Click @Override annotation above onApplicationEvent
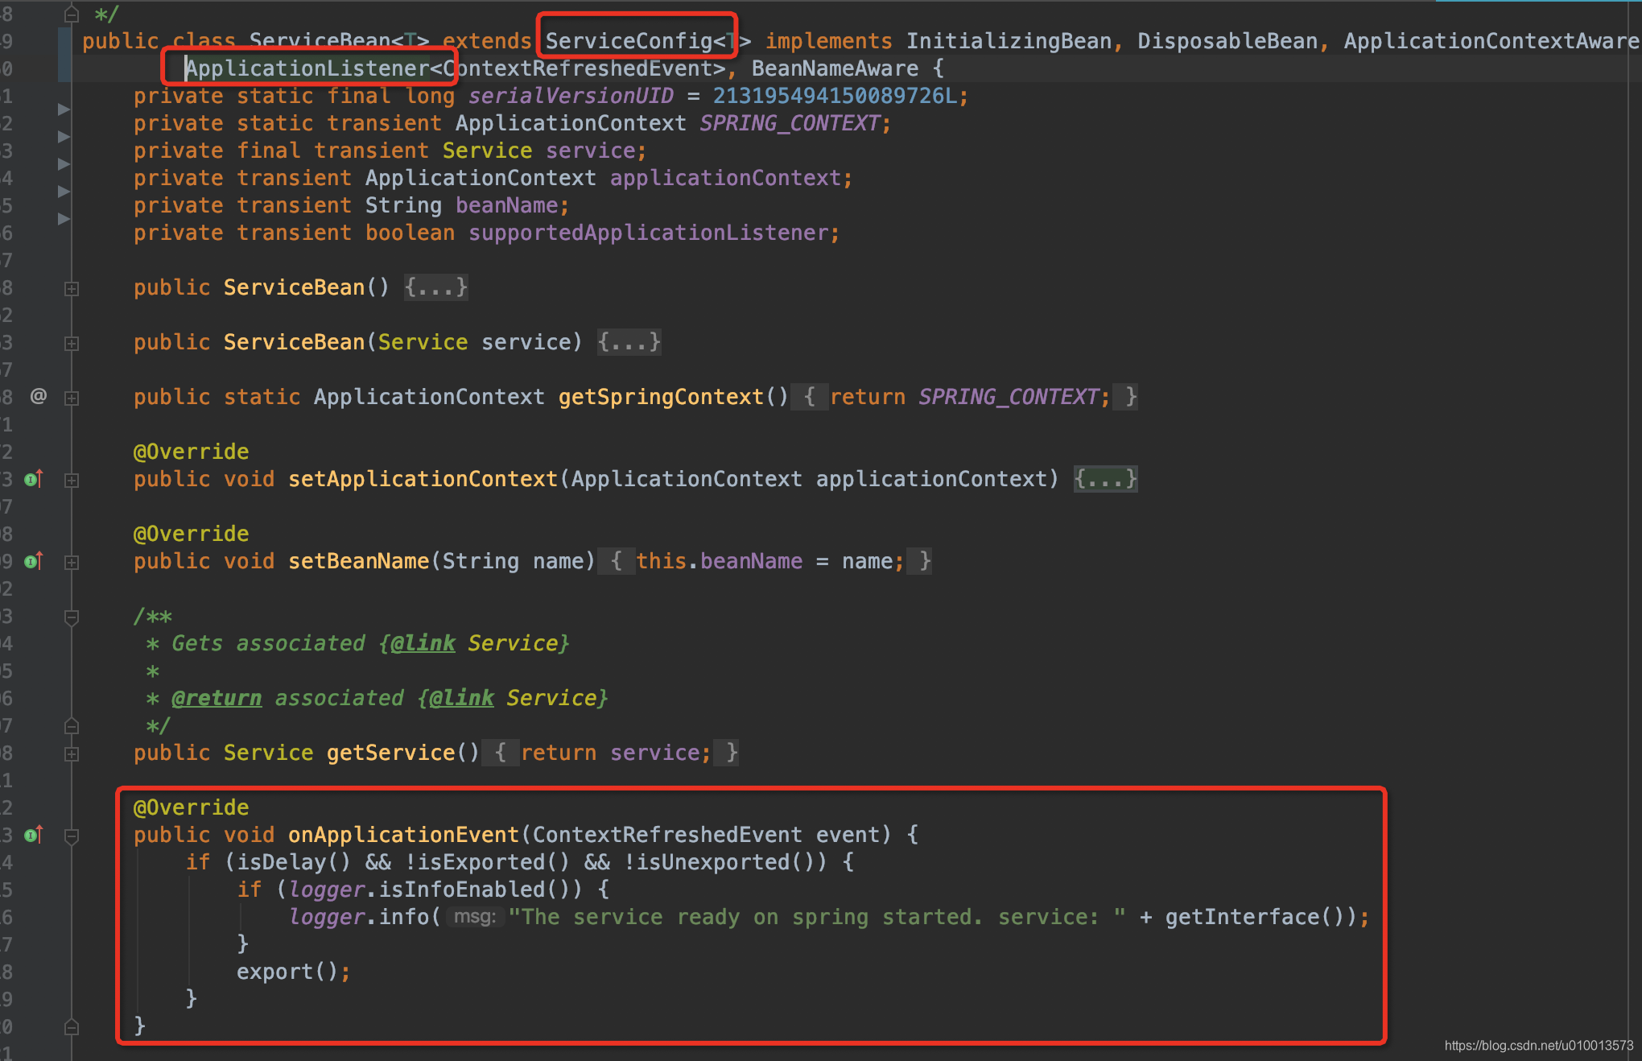 [x=192, y=807]
